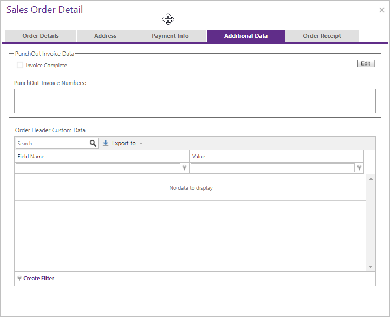Open Value column filter icon
390x317 pixels.
pyautogui.click(x=359, y=168)
